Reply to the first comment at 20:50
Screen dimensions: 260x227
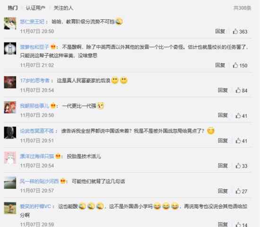click(x=220, y=31)
